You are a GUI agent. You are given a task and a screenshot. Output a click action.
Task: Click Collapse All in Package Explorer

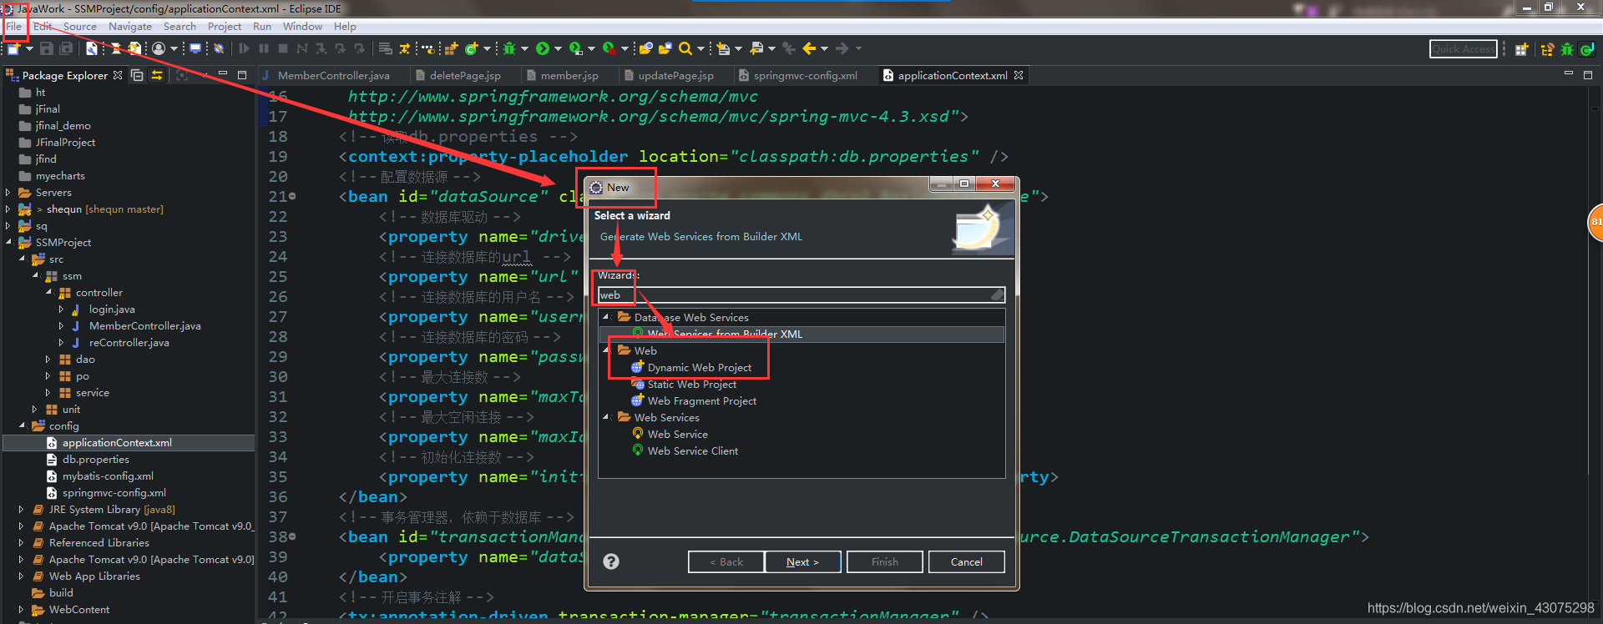137,75
